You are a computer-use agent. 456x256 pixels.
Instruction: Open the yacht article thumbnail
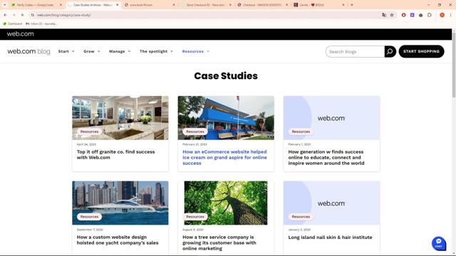tap(120, 203)
